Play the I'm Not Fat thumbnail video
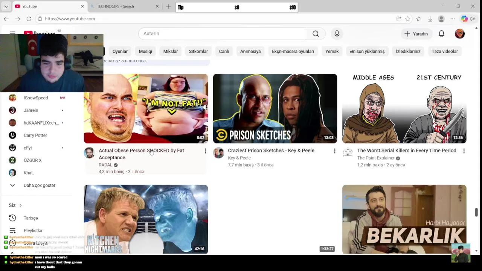The image size is (482, 271). click(146, 108)
